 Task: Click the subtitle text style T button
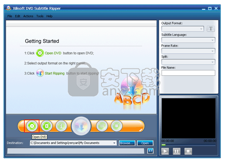coord(210,29)
